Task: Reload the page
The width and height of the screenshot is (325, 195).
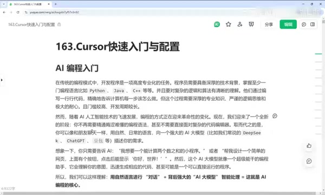Action: click(x=18, y=12)
